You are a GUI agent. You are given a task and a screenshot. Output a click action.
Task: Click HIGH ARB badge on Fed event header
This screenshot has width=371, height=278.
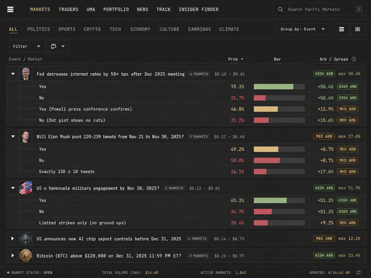point(324,74)
